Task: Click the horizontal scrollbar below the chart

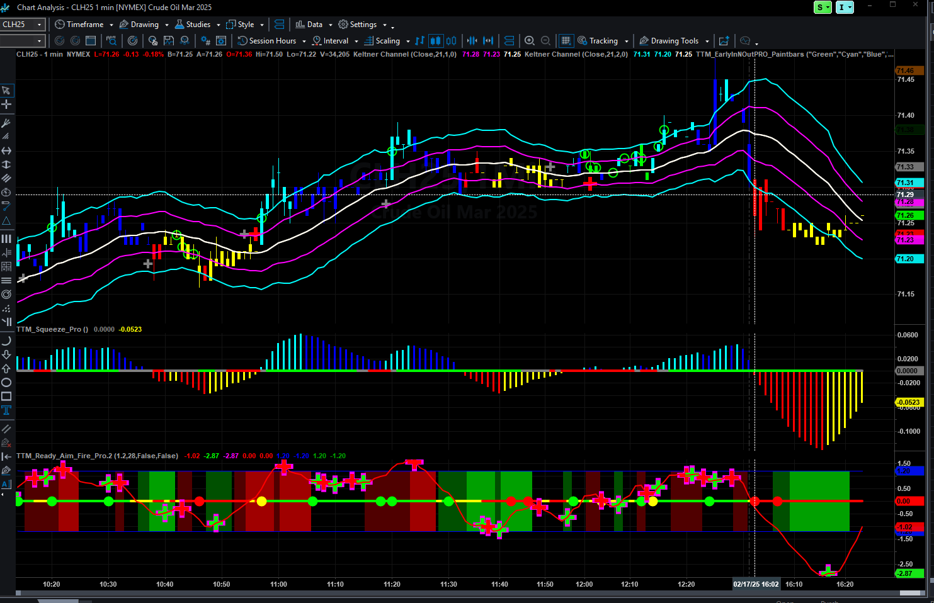Action: [x=441, y=594]
